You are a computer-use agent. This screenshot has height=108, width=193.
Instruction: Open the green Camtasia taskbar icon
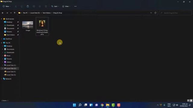(x=113, y=105)
